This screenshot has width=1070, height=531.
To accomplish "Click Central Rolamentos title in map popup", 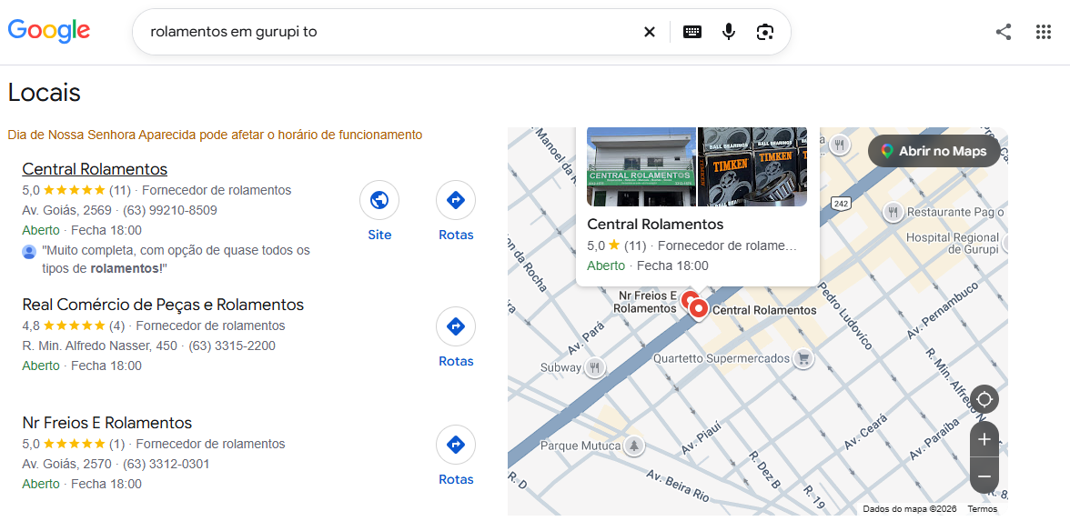I will [x=655, y=225].
